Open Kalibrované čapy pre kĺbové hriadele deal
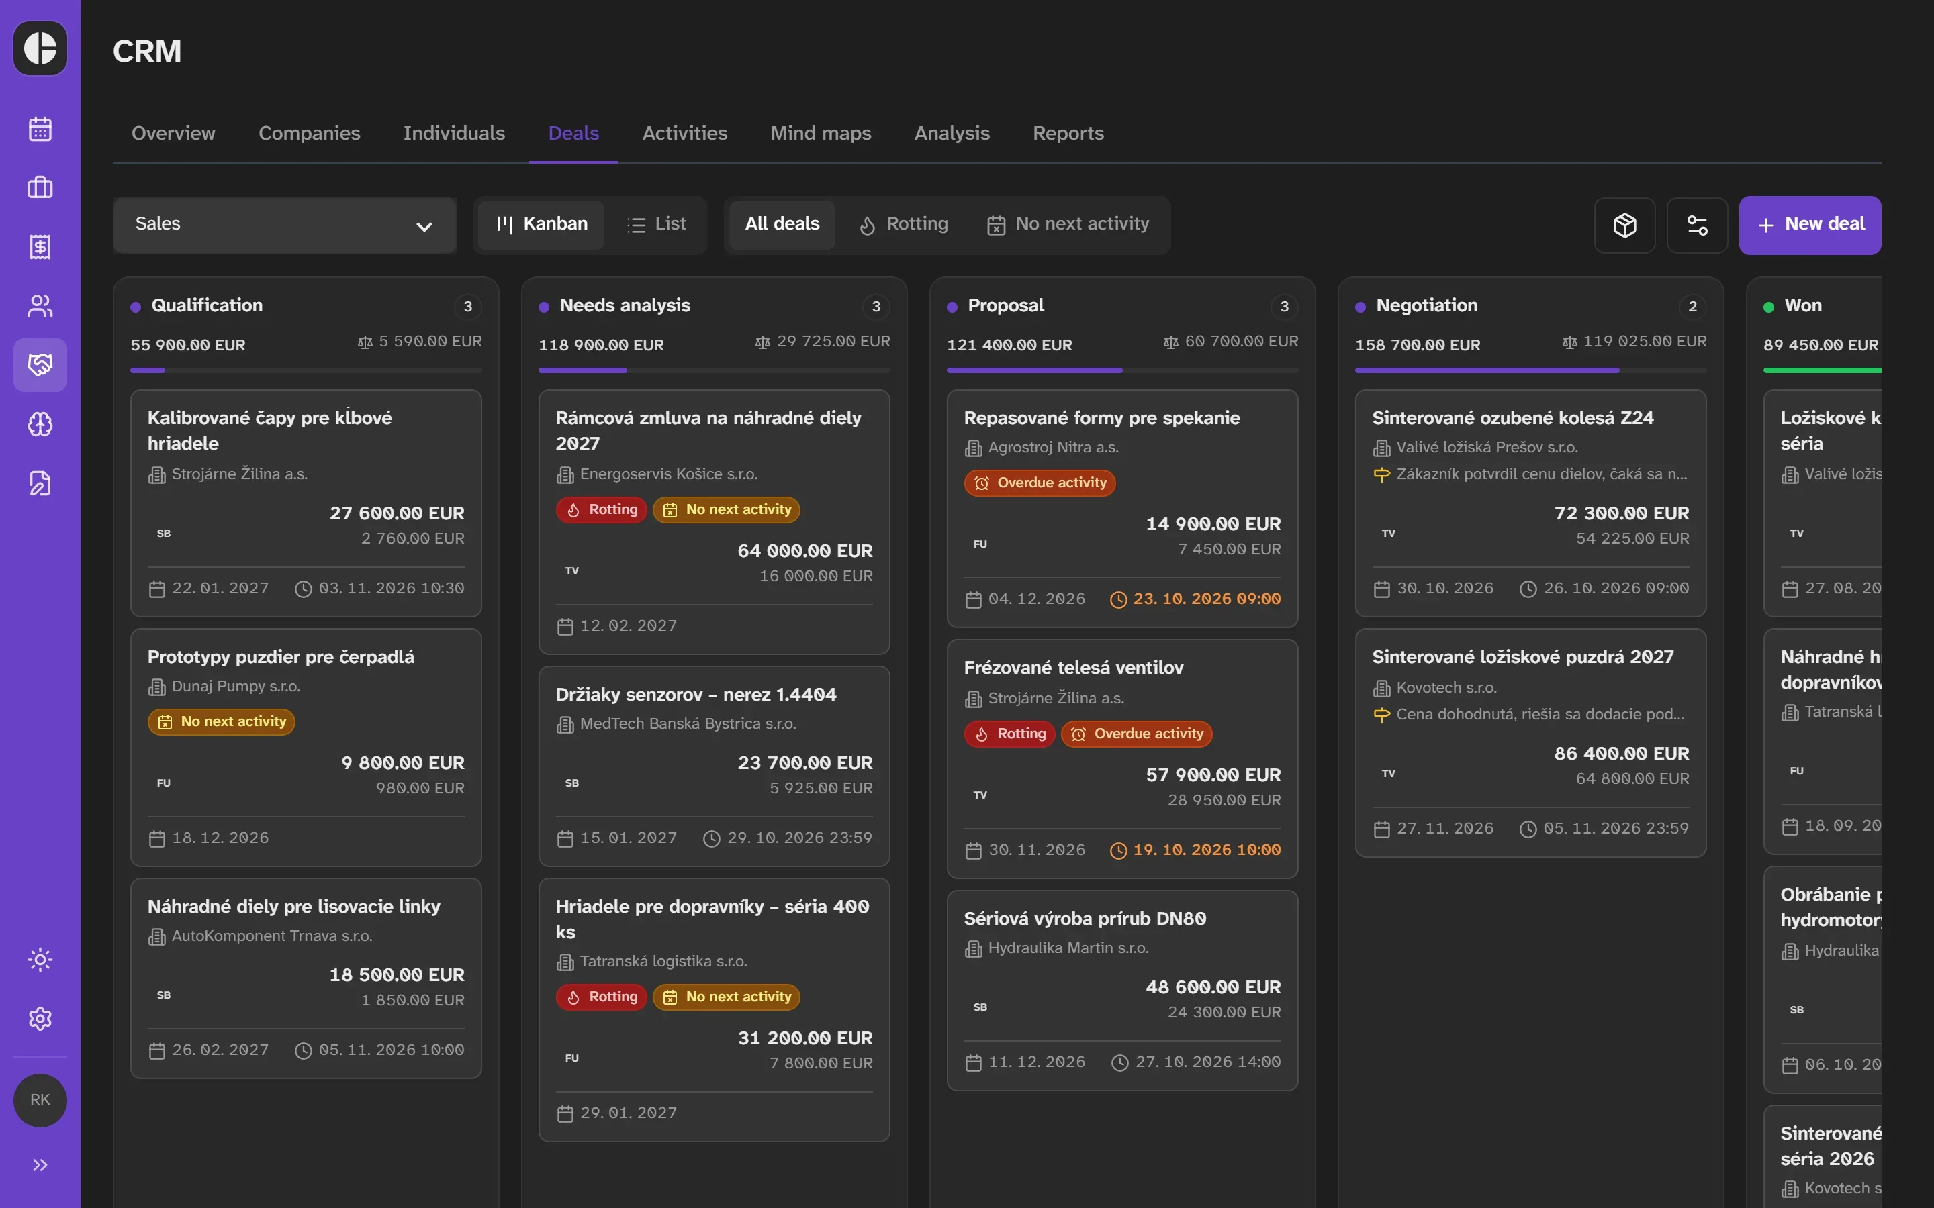Image resolution: width=1934 pixels, height=1208 pixels. pos(306,503)
